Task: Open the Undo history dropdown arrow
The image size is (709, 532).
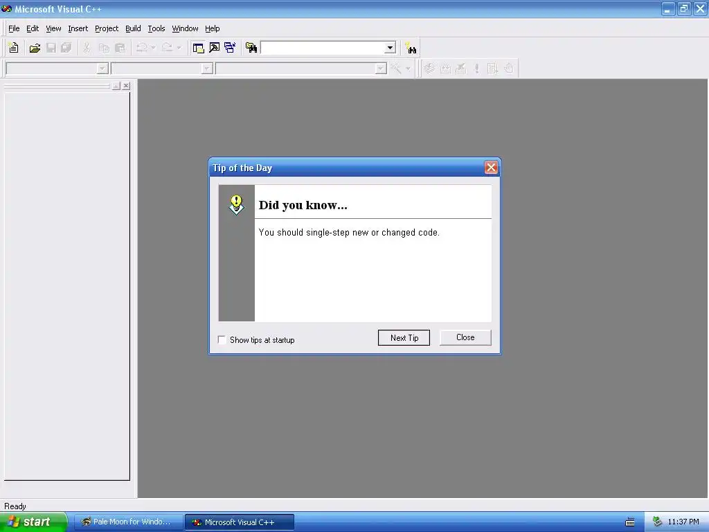Action: [153, 48]
